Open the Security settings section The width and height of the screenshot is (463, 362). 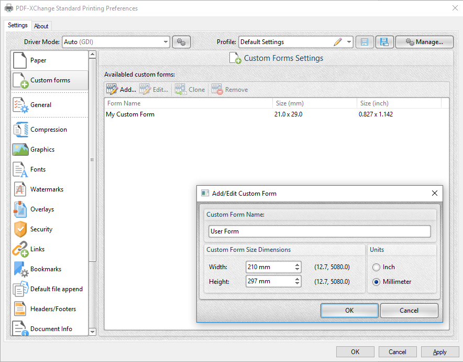[49, 229]
